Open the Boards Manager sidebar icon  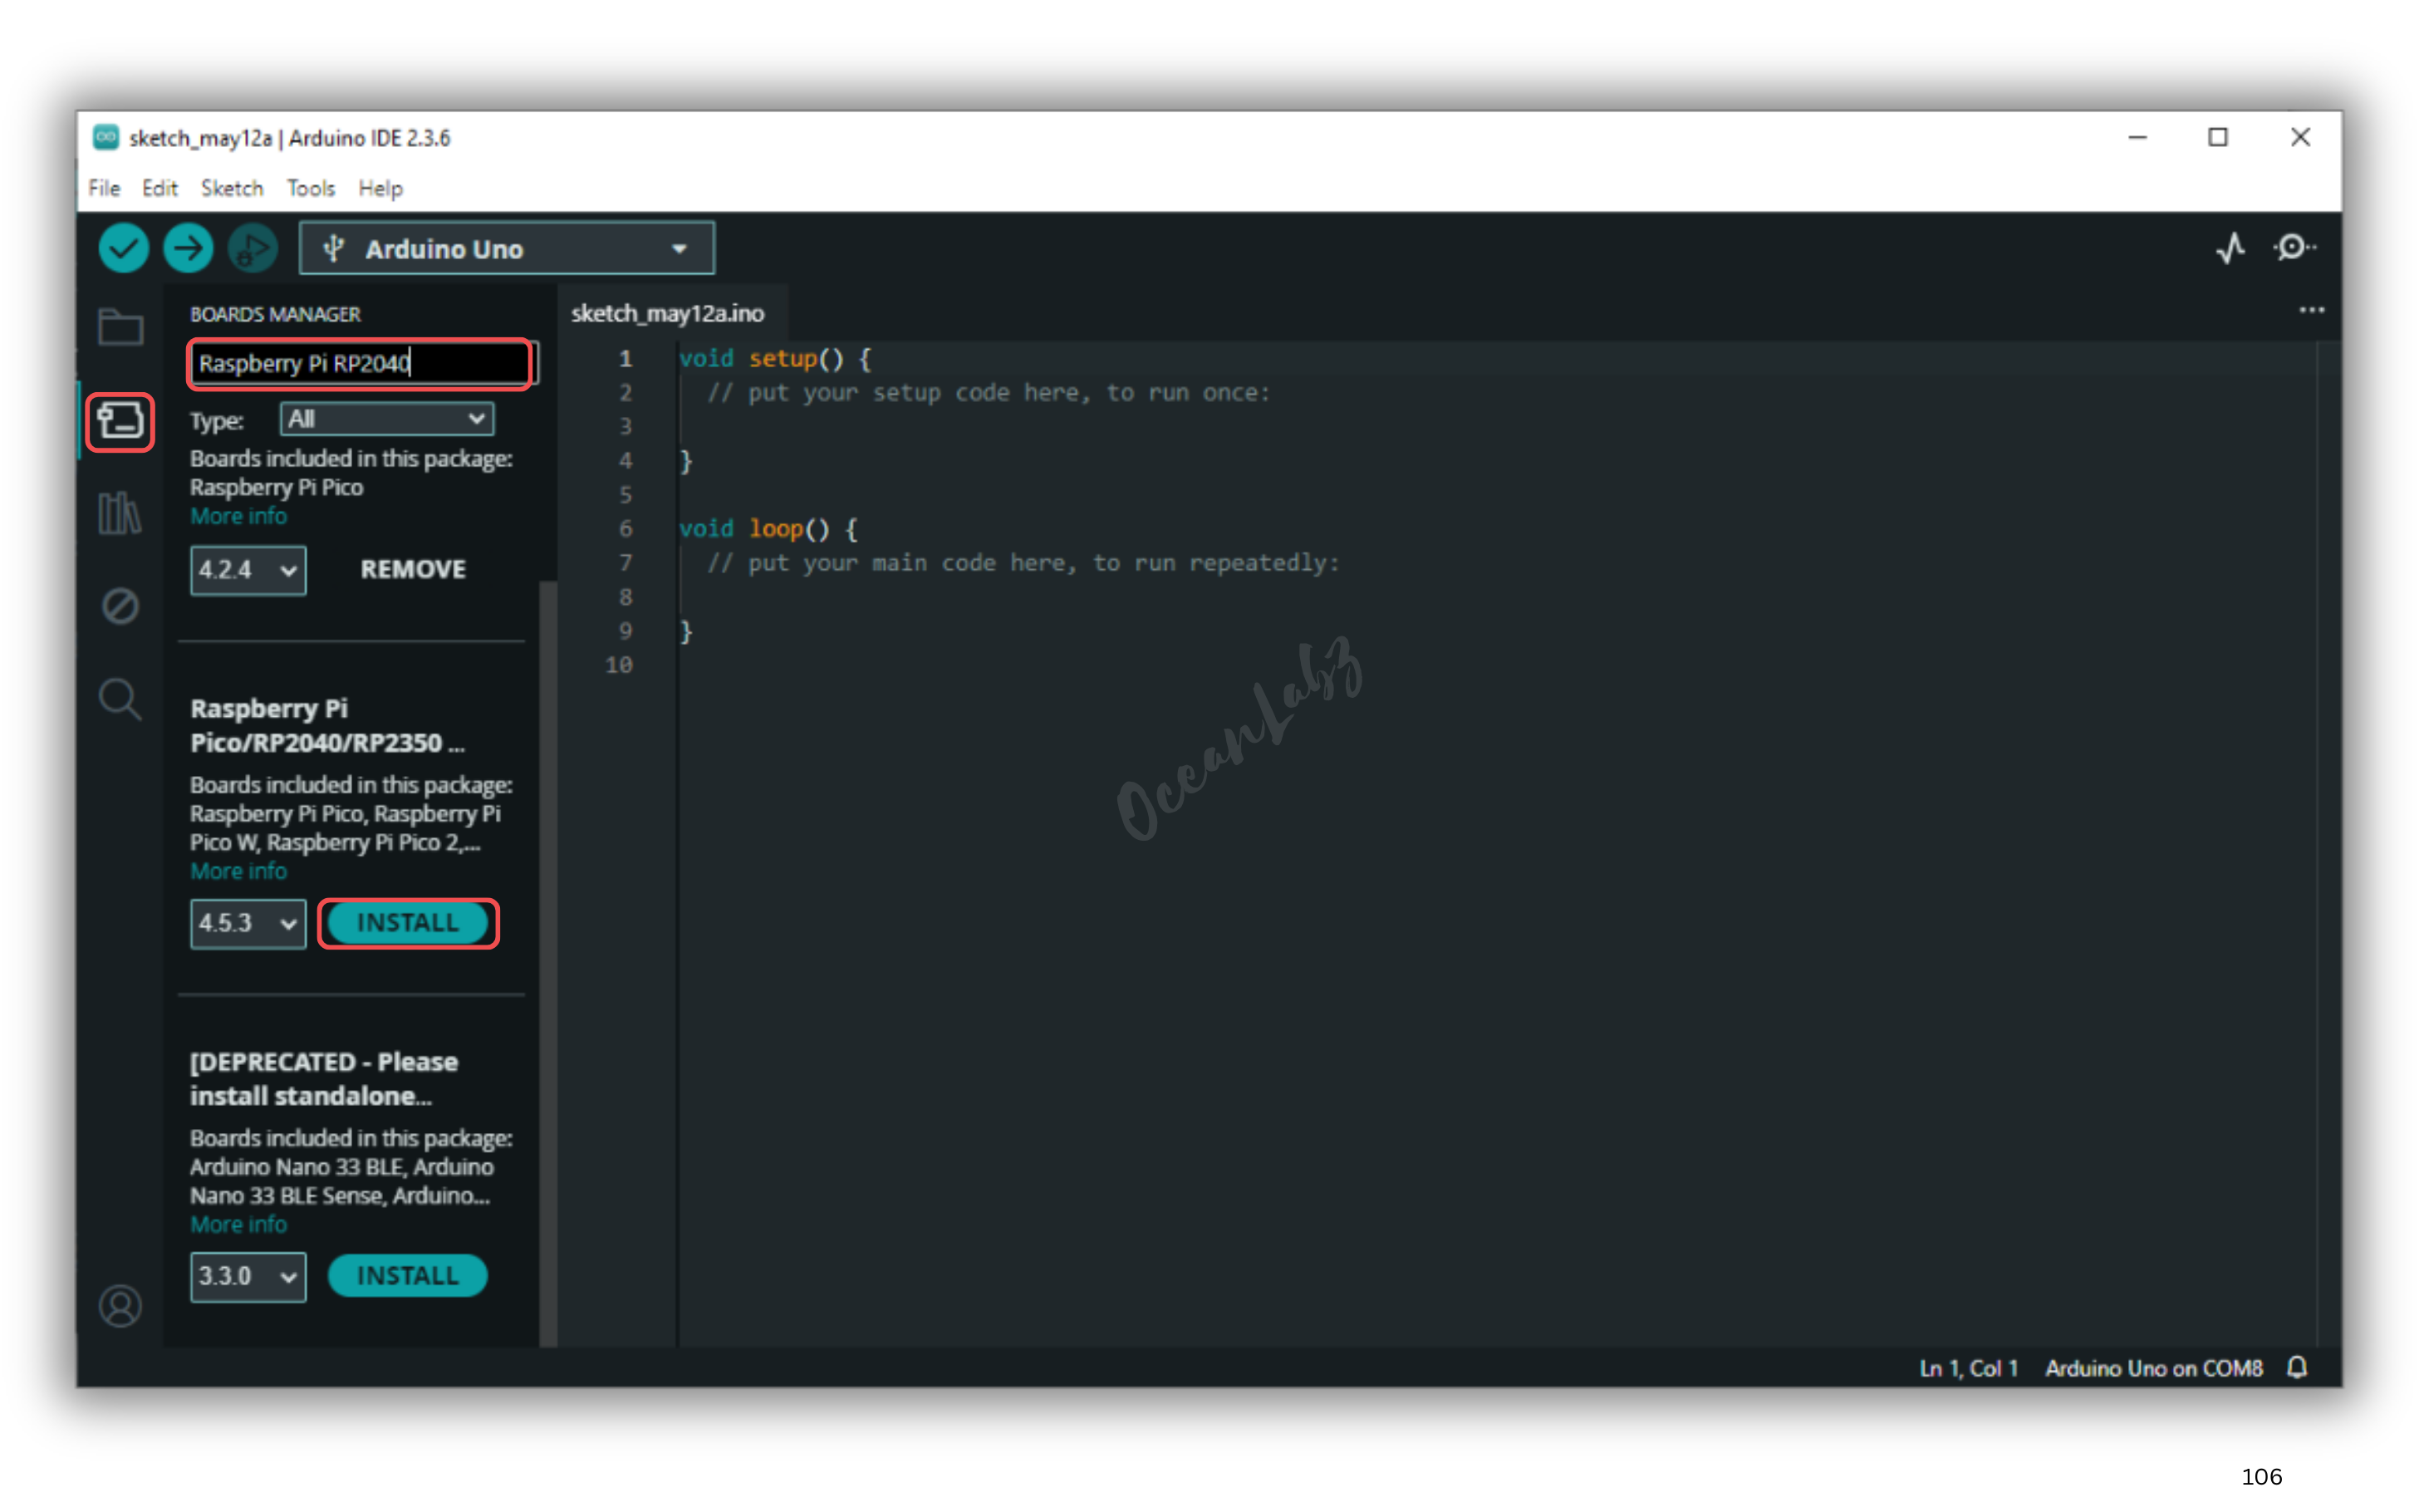(x=120, y=421)
